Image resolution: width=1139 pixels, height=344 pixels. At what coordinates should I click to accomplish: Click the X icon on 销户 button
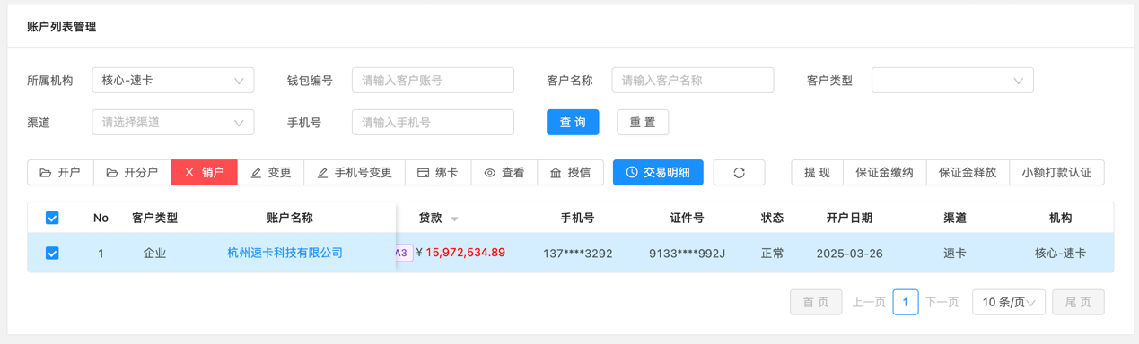[x=189, y=173]
